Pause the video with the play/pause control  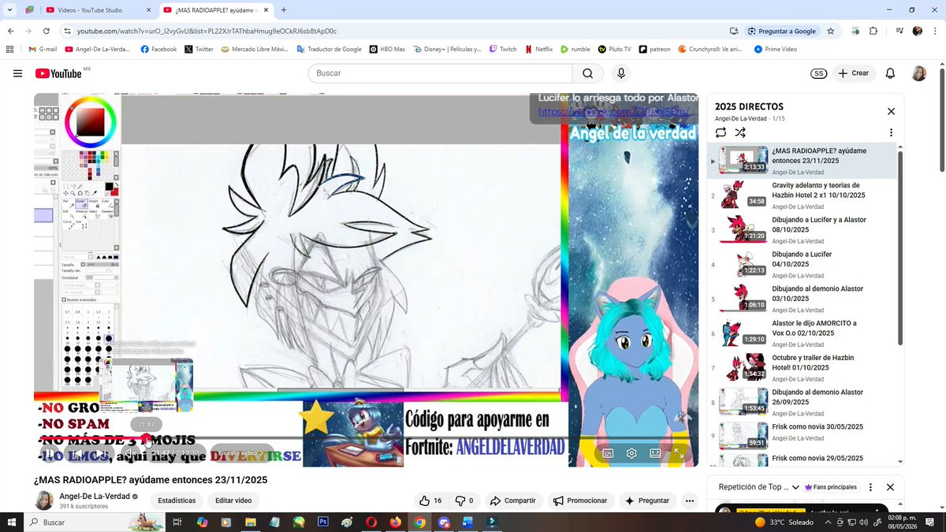point(49,453)
